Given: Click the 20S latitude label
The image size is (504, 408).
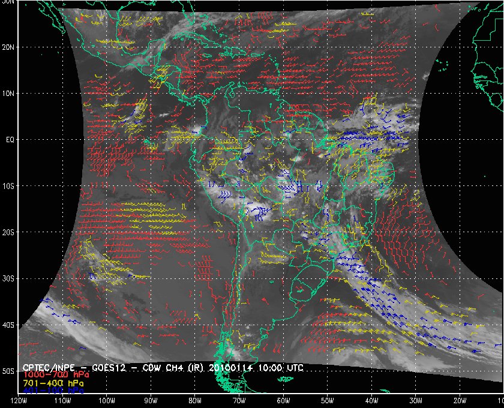Looking at the screenshot, I should (8, 232).
